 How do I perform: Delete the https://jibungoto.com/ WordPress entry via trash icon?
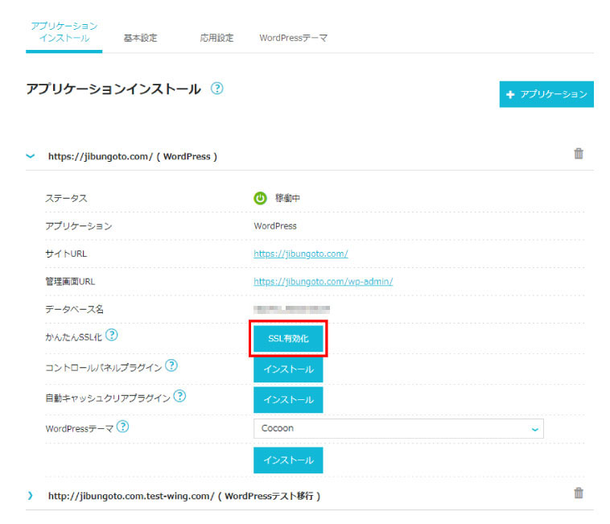tap(578, 154)
